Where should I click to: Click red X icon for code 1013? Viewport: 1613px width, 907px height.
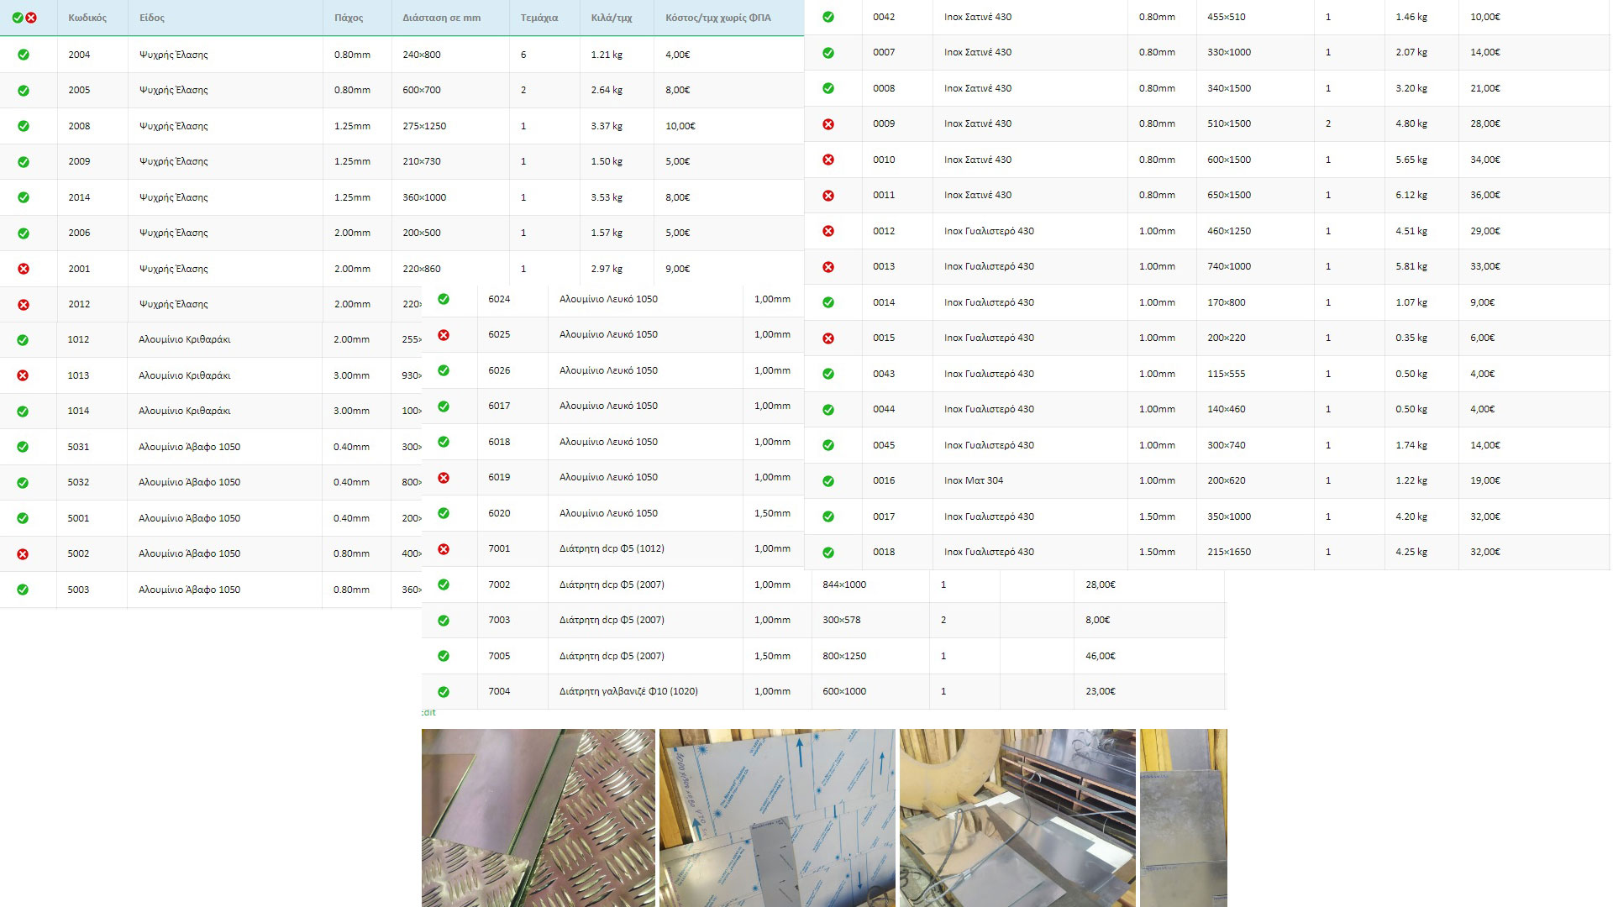click(23, 375)
